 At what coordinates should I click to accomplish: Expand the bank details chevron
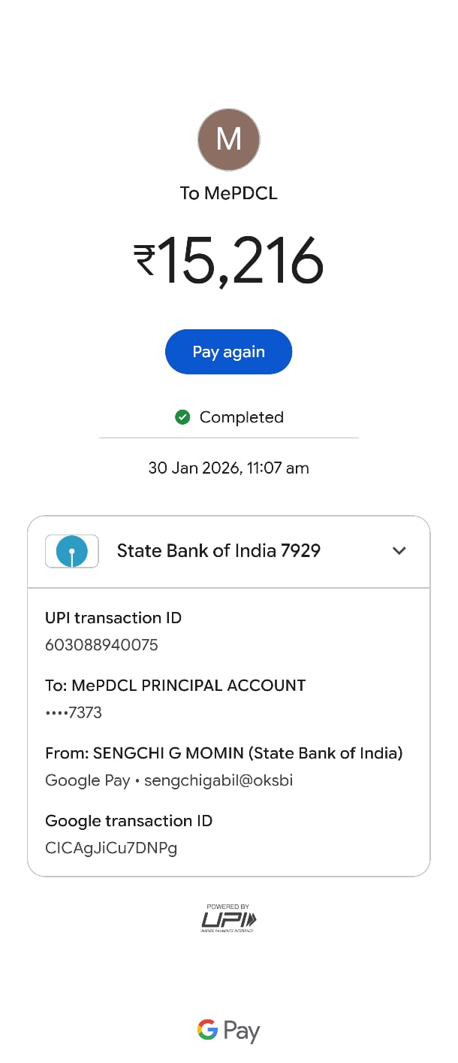point(399,551)
